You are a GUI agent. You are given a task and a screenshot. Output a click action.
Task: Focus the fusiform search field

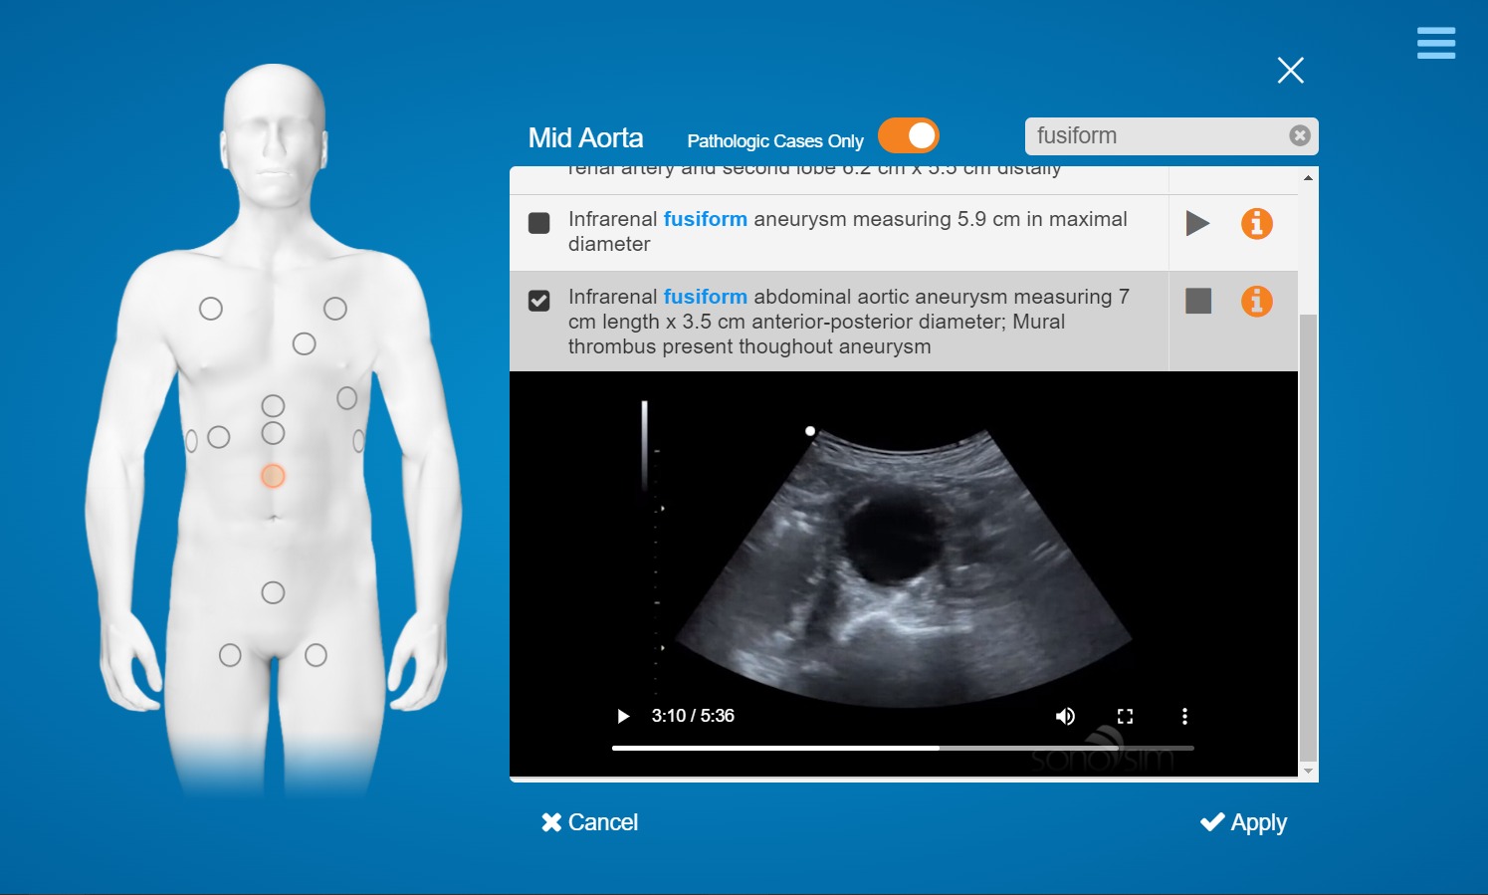pyautogui.click(x=1157, y=136)
